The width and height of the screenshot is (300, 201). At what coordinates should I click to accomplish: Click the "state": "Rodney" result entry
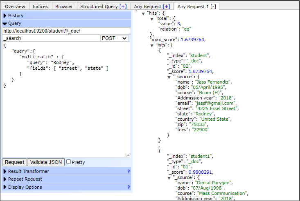pyautogui.click(x=195, y=114)
